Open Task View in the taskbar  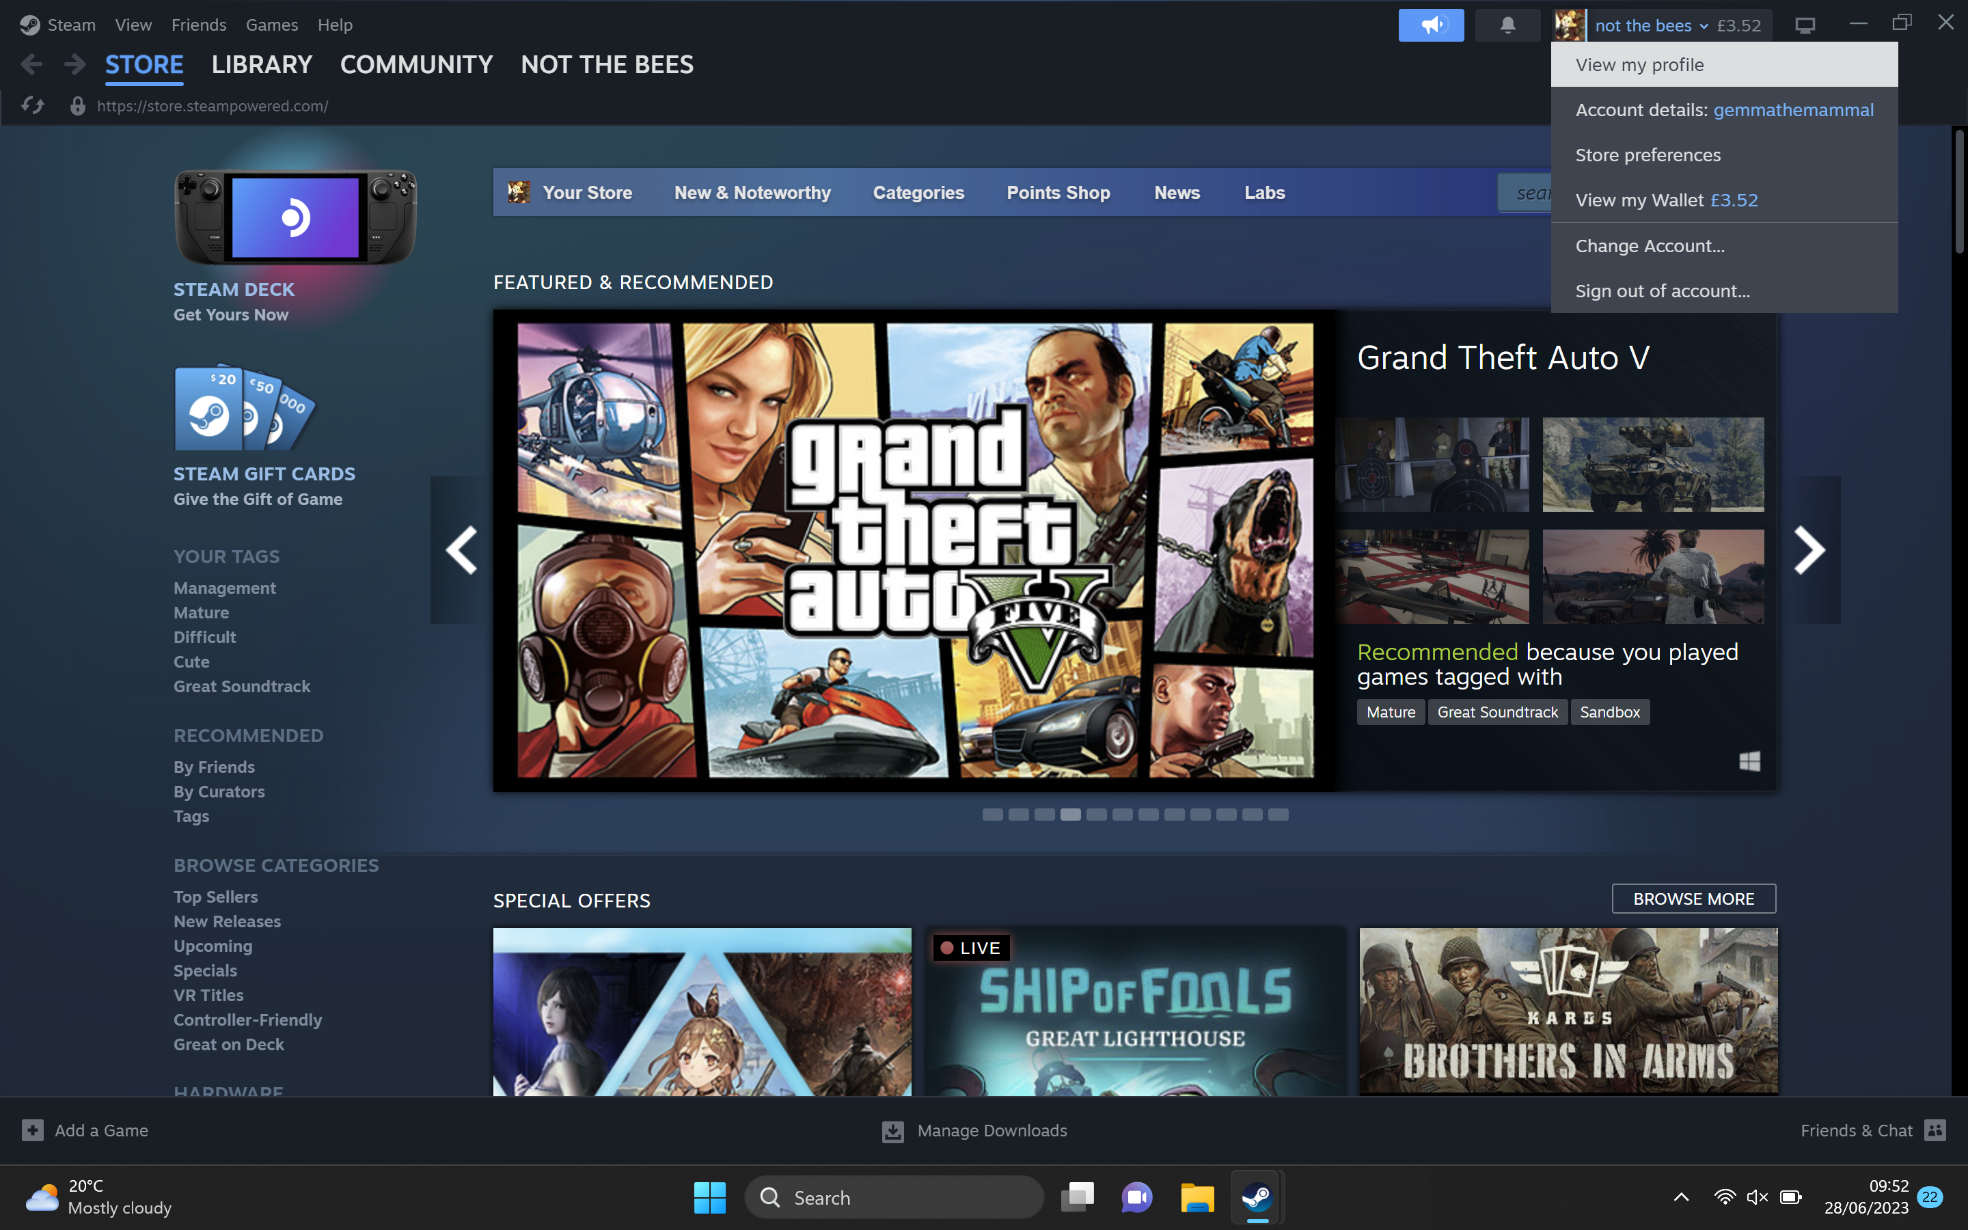click(x=1078, y=1197)
